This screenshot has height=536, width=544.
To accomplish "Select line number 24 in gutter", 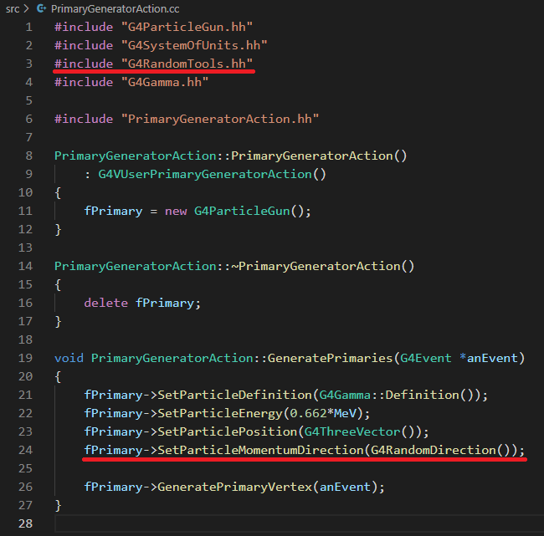I will click(25, 450).
